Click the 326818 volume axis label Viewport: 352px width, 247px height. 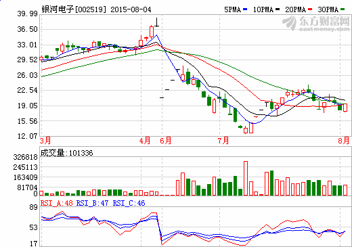coord(25,157)
